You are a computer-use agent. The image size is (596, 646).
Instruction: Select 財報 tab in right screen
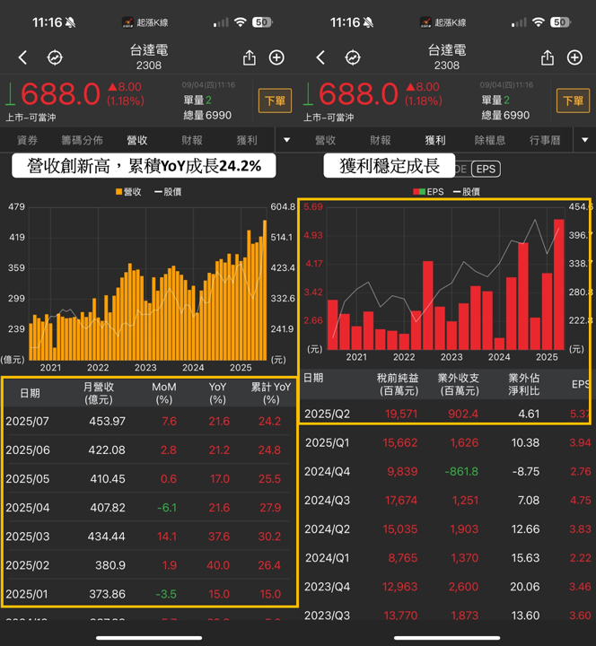pos(380,141)
